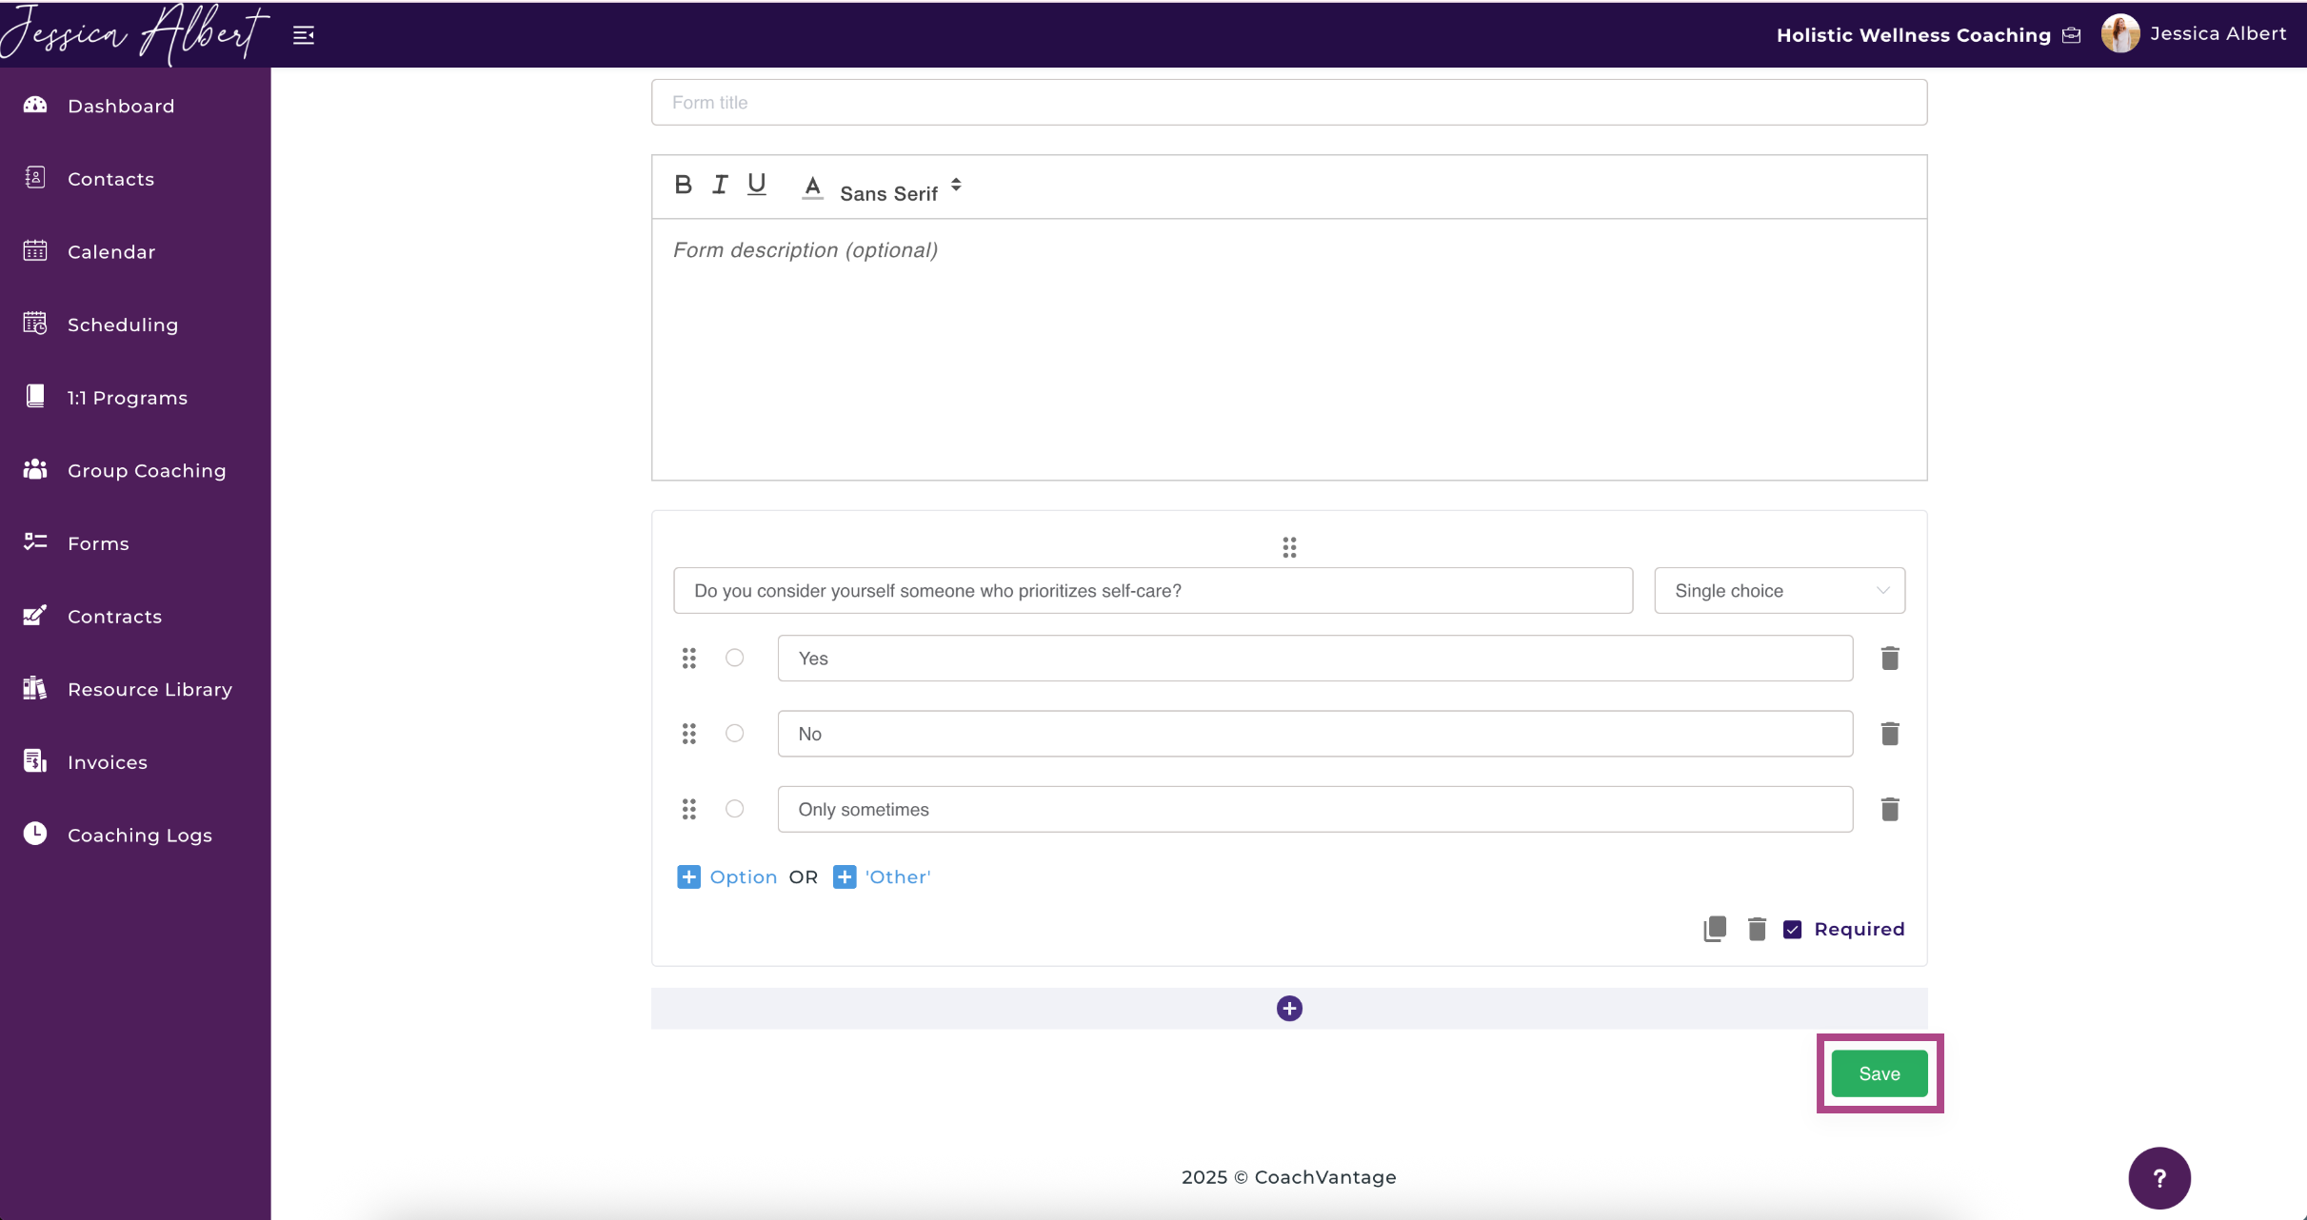Click the Form title input field
This screenshot has width=2307, height=1220.
tap(1289, 102)
